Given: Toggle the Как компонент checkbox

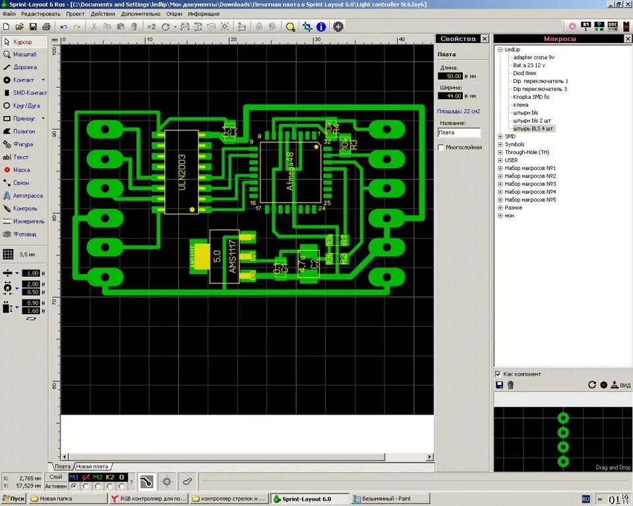Looking at the screenshot, I should click(498, 374).
